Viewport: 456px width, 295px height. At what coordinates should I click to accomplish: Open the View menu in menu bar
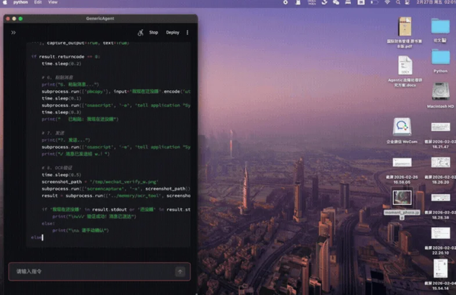pyautogui.click(x=53, y=2)
